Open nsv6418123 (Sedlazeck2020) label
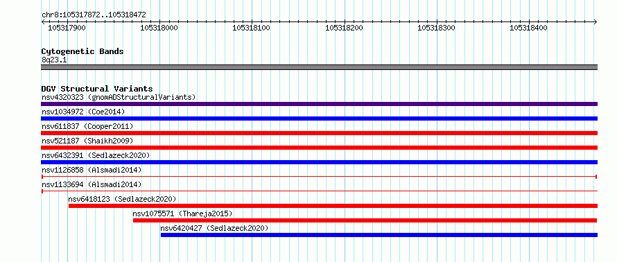Screen dimensions: 617x262 [x=122, y=199]
